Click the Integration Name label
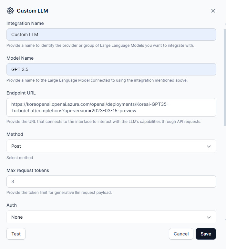 pyautogui.click(x=25, y=23)
